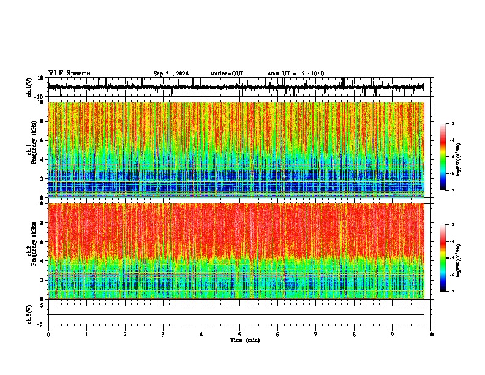Click the "-7" value on the ch.2 color scale
This screenshot has height=375, width=485.
pos(451,291)
